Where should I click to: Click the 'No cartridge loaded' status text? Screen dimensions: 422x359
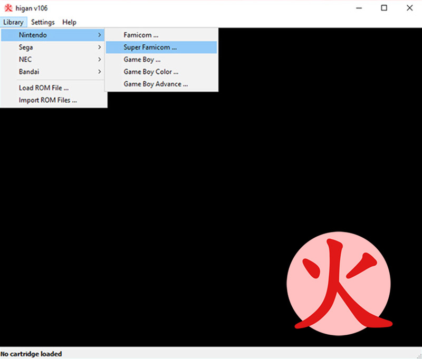pos(31,354)
